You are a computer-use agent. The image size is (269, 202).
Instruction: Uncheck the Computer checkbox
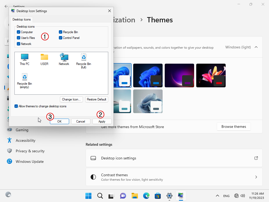click(19, 32)
